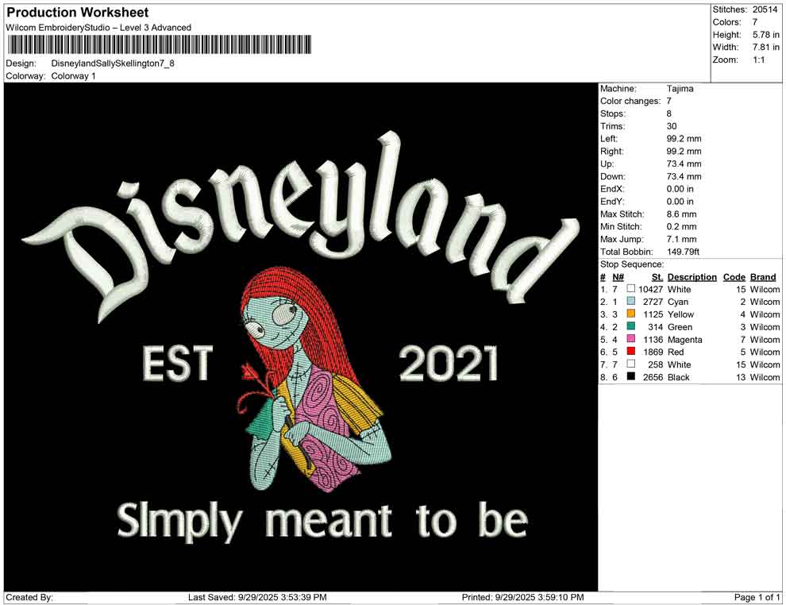Click the 'Stop Sequence:' label
786x605 pixels.
click(x=632, y=264)
